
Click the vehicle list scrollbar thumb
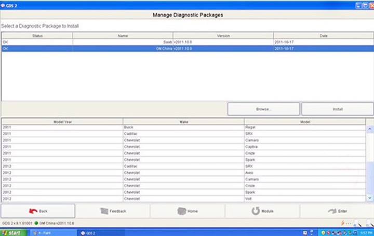(x=370, y=178)
